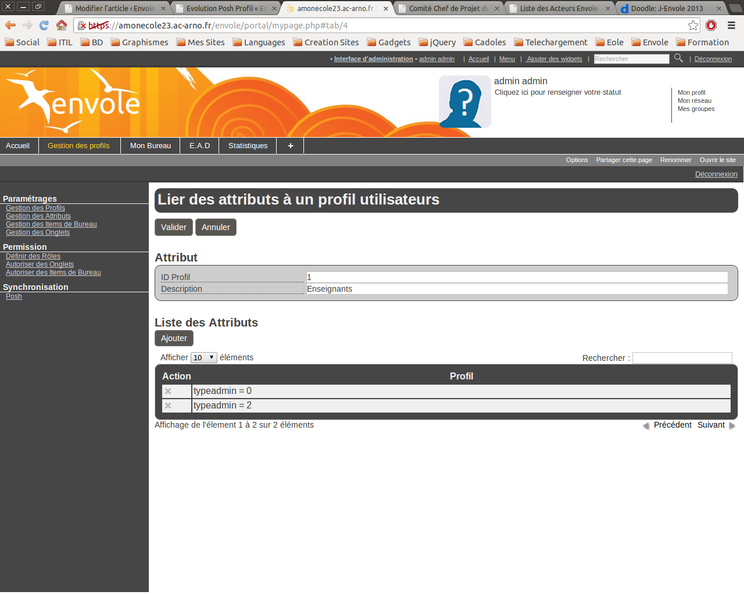Click the browser home icon

tap(62, 25)
